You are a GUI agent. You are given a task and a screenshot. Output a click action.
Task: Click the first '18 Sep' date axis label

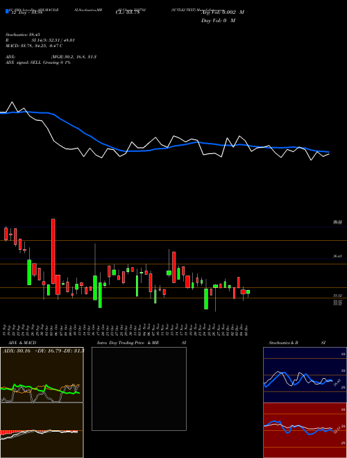[6, 330]
